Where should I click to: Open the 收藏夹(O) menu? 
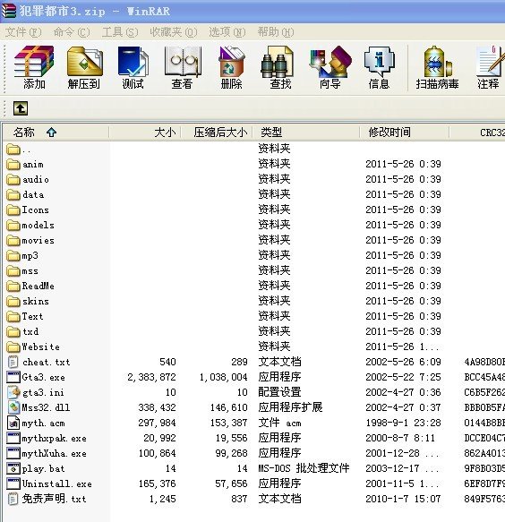(x=174, y=32)
